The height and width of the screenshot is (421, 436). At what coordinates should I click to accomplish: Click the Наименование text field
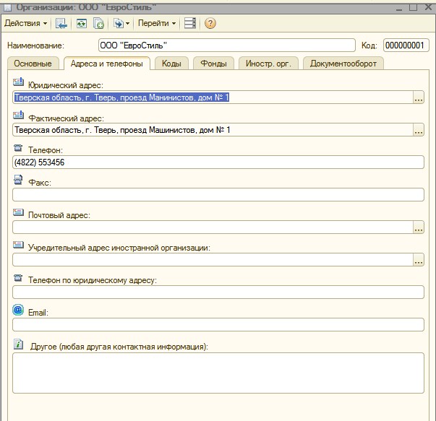coord(226,45)
